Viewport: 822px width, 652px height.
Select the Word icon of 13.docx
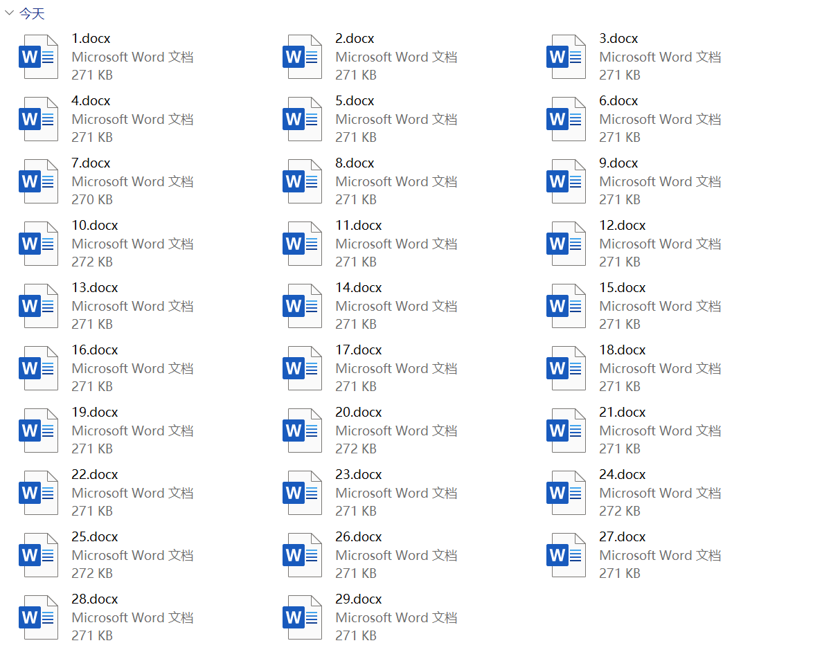point(38,306)
